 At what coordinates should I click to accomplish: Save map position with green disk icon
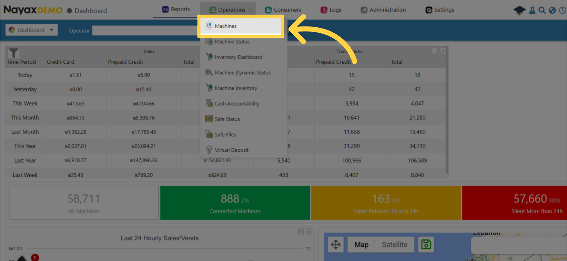pyautogui.click(x=426, y=245)
